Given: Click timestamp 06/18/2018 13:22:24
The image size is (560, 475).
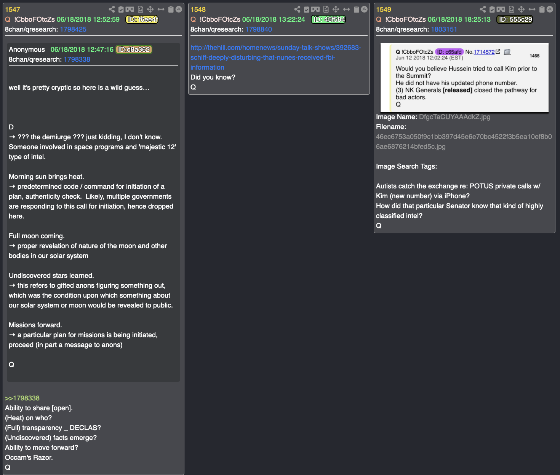Looking at the screenshot, I should (x=274, y=19).
